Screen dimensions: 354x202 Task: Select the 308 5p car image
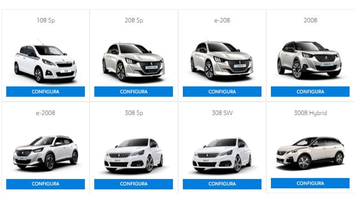[x=134, y=155]
